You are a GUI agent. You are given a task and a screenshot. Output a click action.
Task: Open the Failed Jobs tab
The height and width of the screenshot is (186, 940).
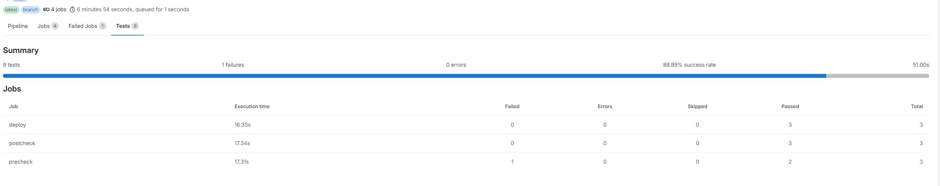coord(83,26)
